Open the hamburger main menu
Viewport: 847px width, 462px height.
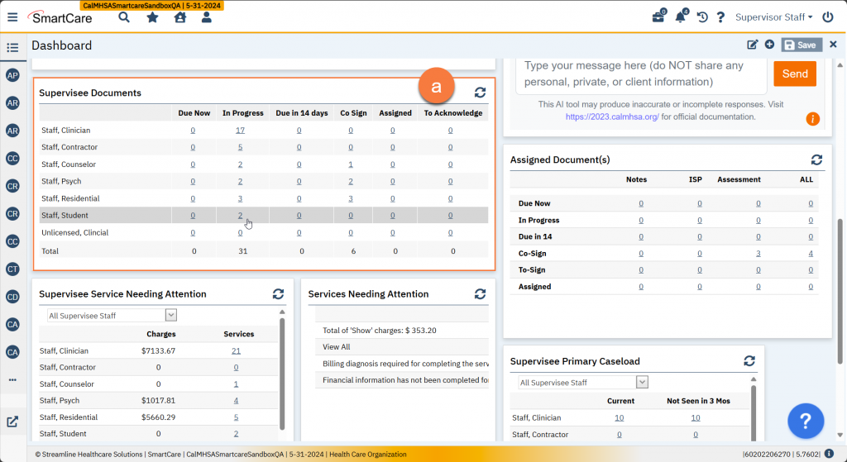pos(12,17)
